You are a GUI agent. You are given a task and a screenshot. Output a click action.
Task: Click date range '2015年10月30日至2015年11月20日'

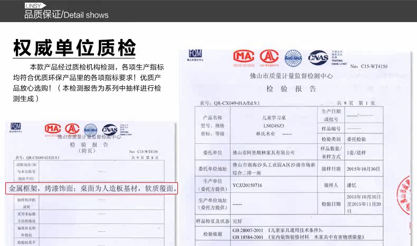364,204
